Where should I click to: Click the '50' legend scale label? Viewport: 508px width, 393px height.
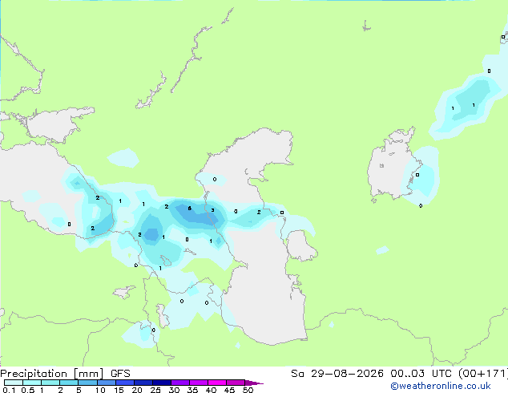point(248,390)
